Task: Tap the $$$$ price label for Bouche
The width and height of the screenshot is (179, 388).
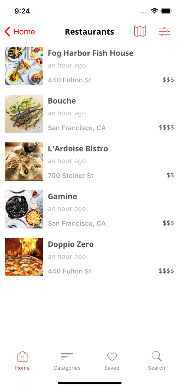Action: pyautogui.click(x=166, y=128)
